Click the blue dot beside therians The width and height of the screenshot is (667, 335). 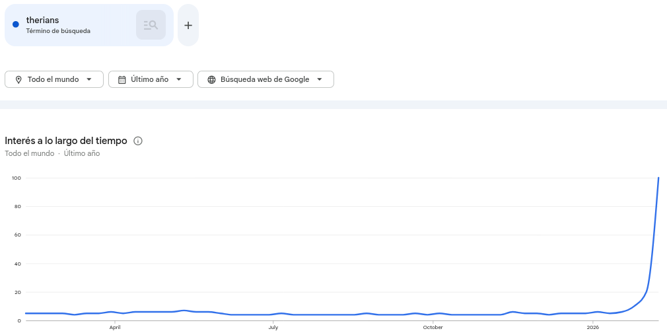[16, 24]
